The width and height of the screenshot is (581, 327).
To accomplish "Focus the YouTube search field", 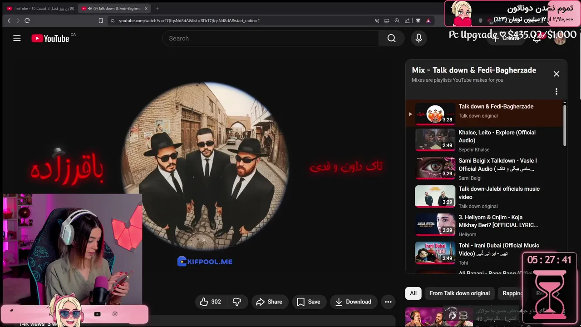I will [270, 39].
